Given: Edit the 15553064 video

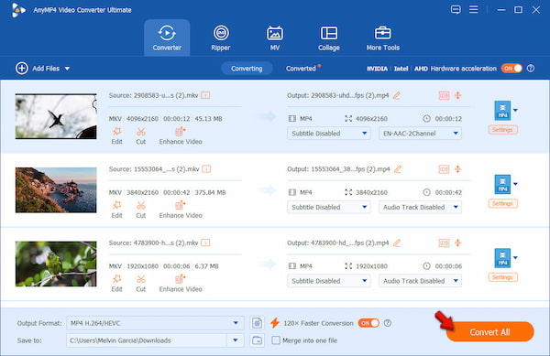Looking at the screenshot, I should [116, 210].
